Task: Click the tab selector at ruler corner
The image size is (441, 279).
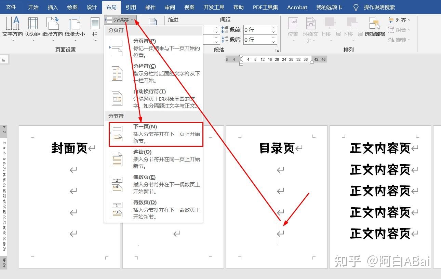Action: click(4, 60)
